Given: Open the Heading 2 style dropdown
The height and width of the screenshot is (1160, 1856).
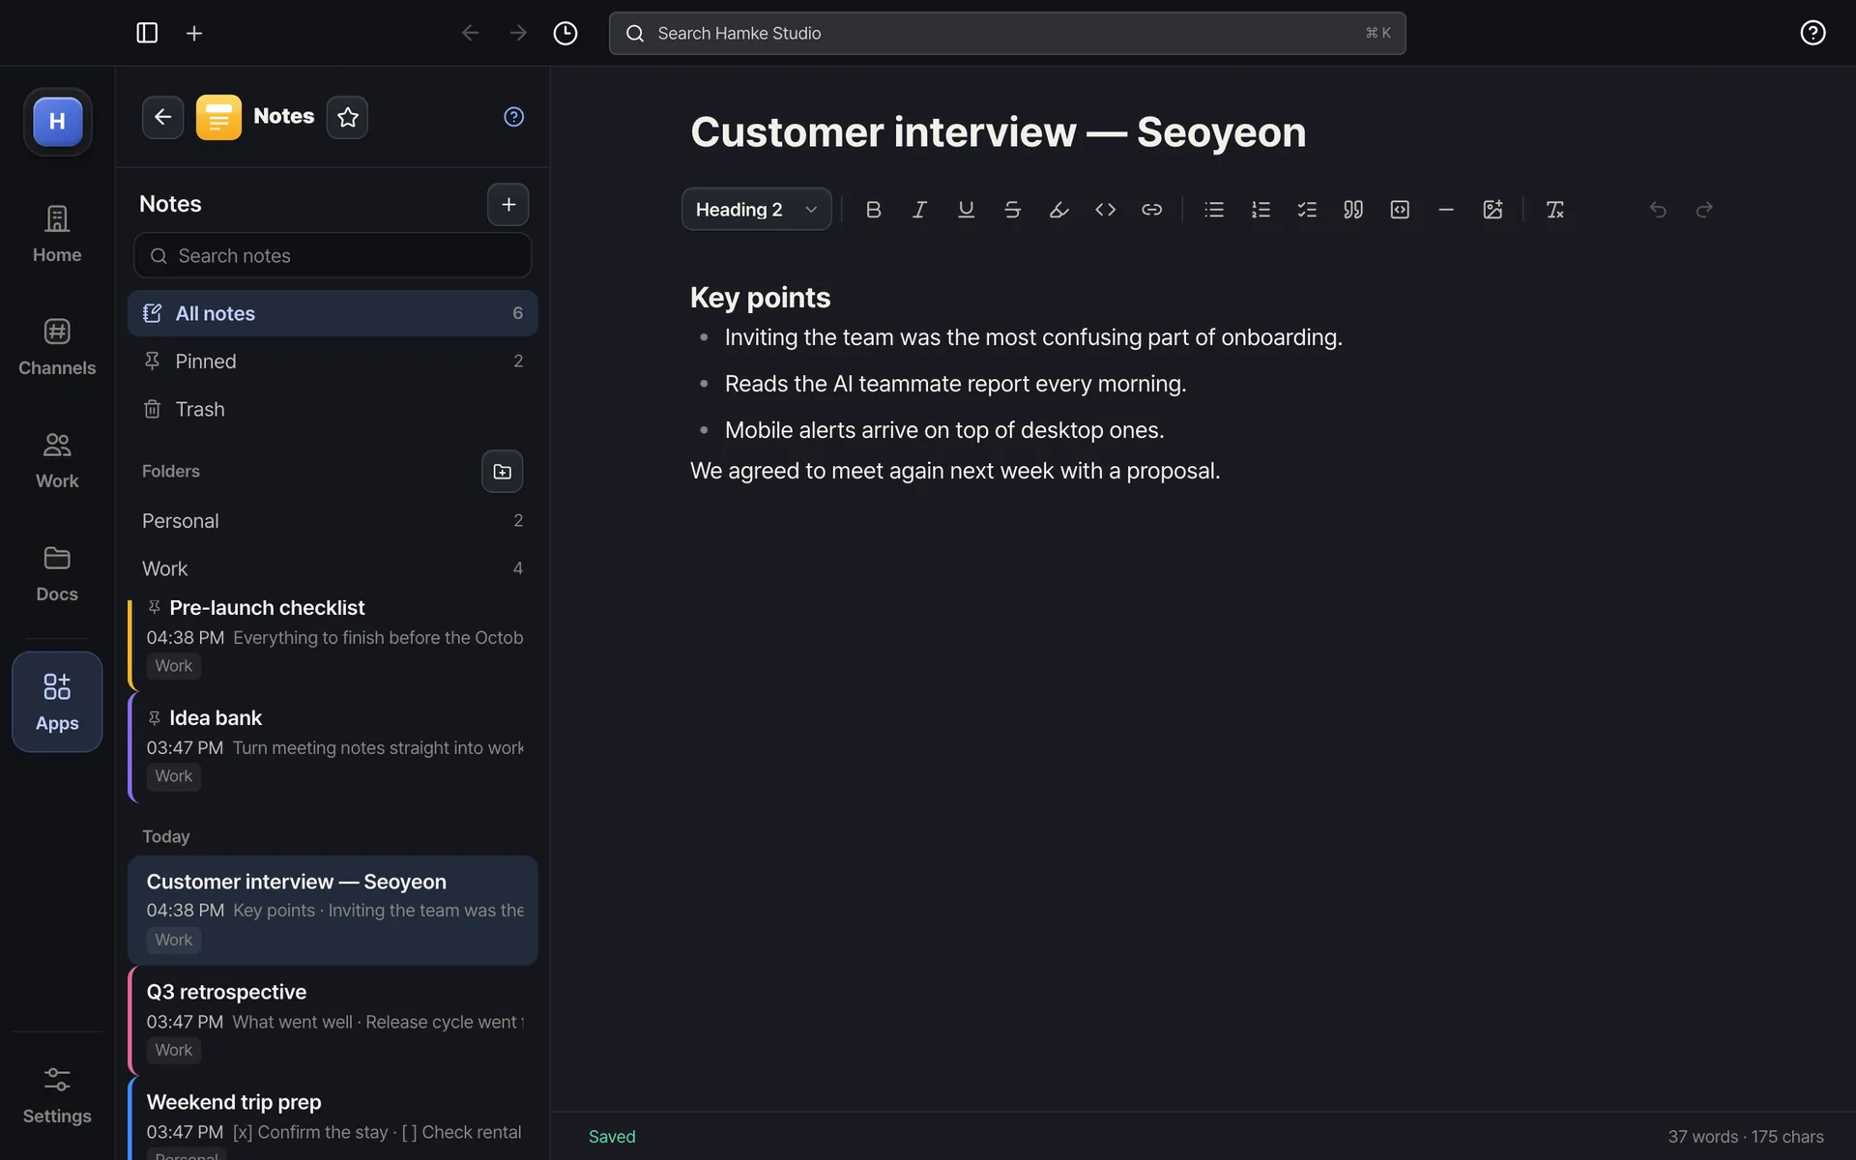Looking at the screenshot, I should pos(756,210).
